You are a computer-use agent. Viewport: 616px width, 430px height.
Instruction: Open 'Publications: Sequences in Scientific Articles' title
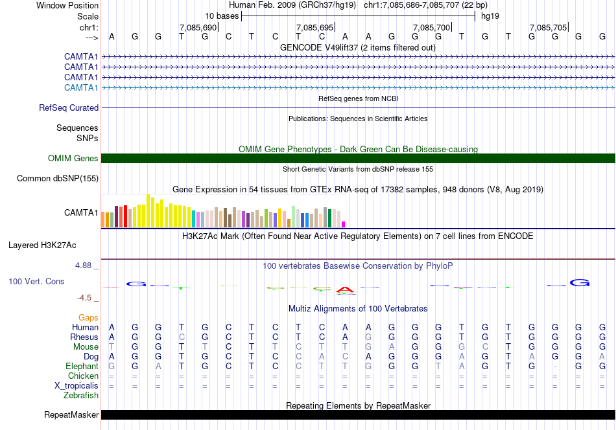pyautogui.click(x=358, y=119)
